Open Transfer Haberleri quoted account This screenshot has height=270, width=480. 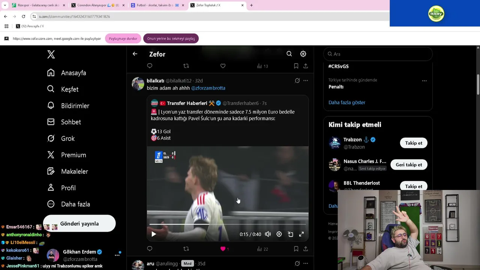tap(187, 103)
